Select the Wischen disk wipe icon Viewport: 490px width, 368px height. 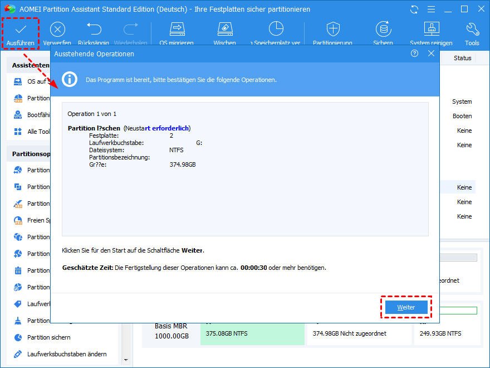pos(224,30)
